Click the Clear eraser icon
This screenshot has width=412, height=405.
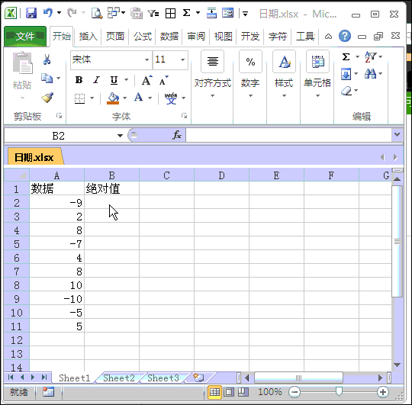(346, 91)
